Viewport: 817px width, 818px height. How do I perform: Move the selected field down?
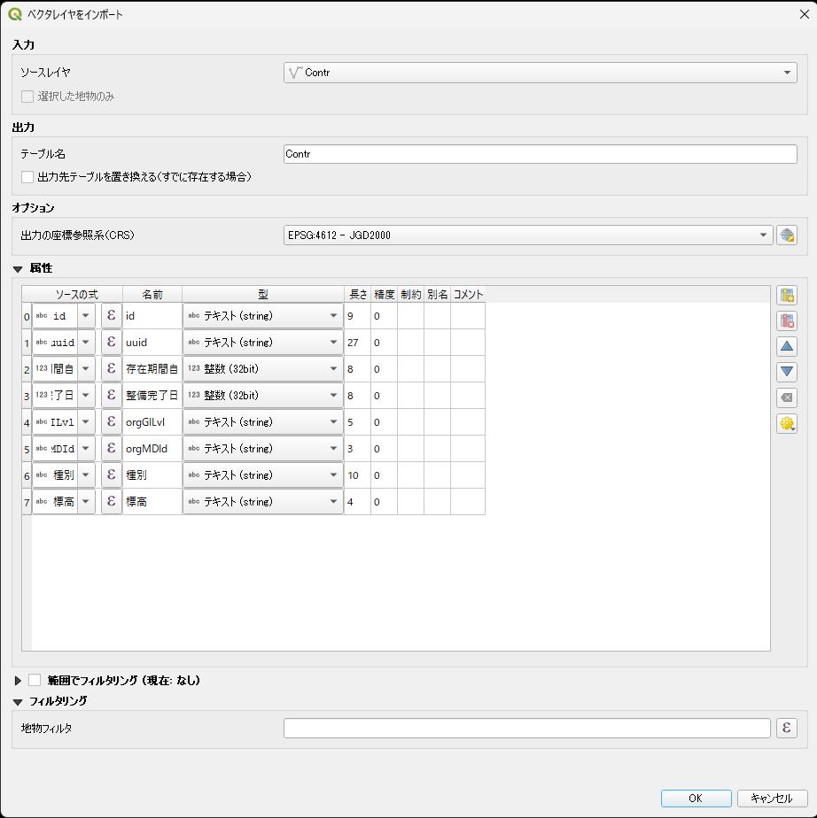(786, 372)
